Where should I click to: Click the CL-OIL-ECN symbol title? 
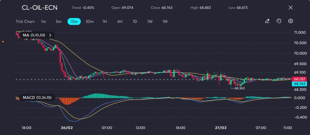coord(39,8)
